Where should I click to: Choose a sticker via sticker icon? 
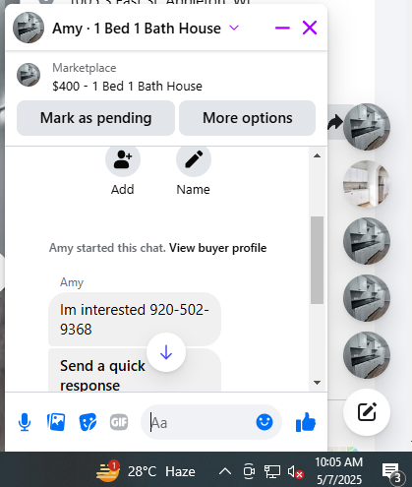pos(88,422)
